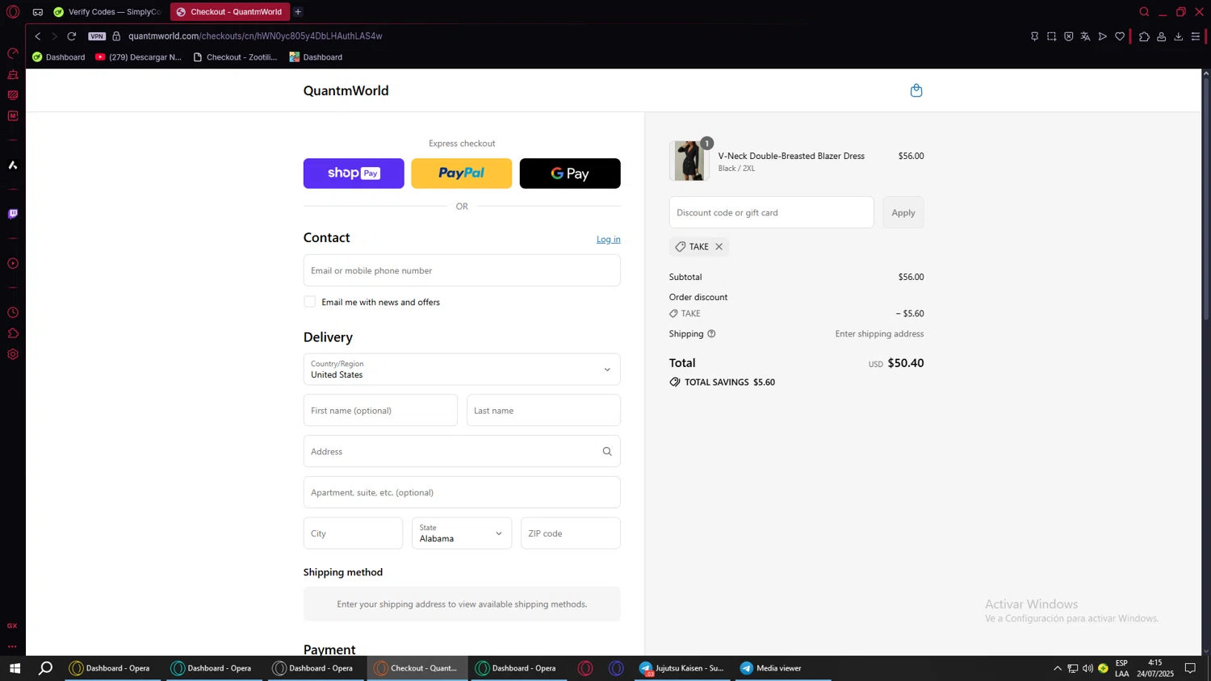Open Windows taskbar search

click(x=45, y=668)
